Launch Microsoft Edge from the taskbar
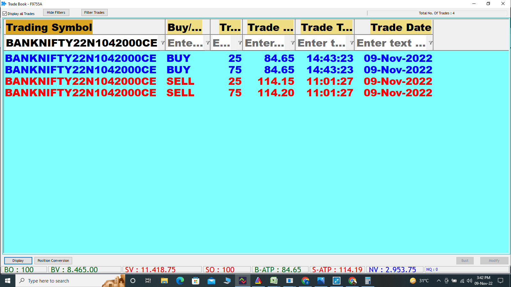This screenshot has width=511, height=287. pyautogui.click(x=180, y=281)
